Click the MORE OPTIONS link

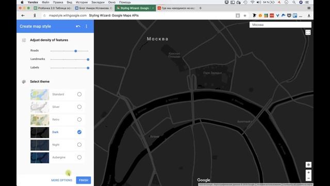click(x=62, y=180)
